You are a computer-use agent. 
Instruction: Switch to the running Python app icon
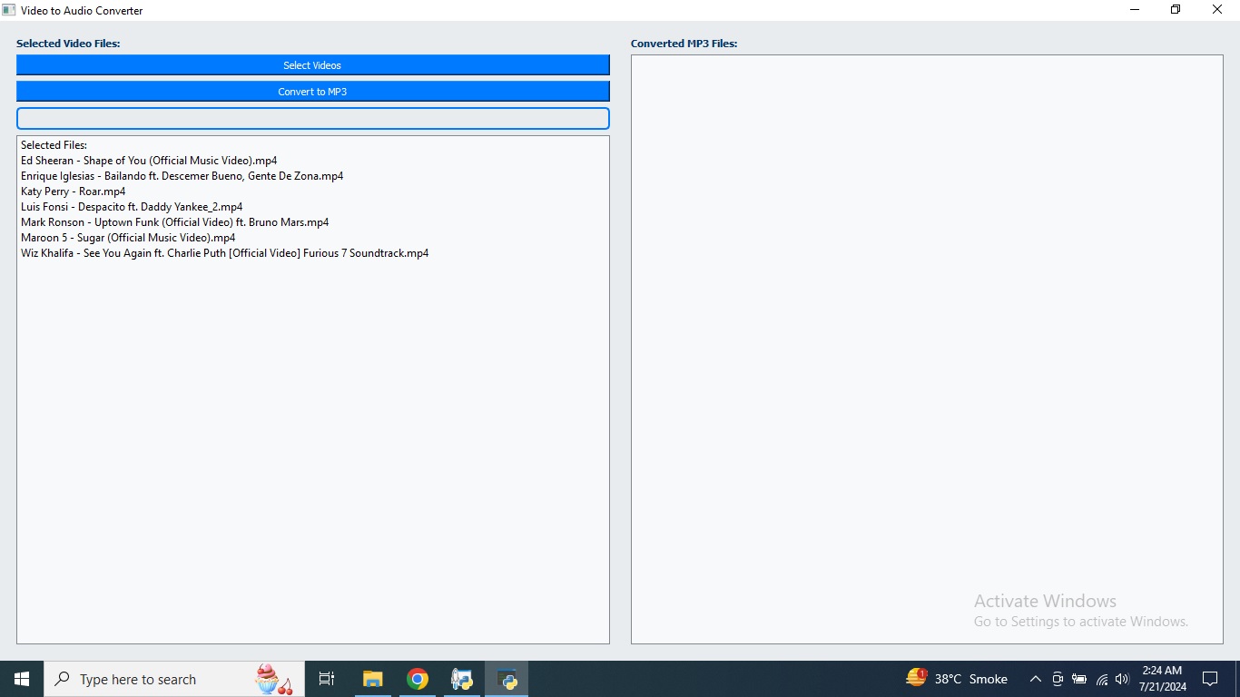tap(507, 679)
